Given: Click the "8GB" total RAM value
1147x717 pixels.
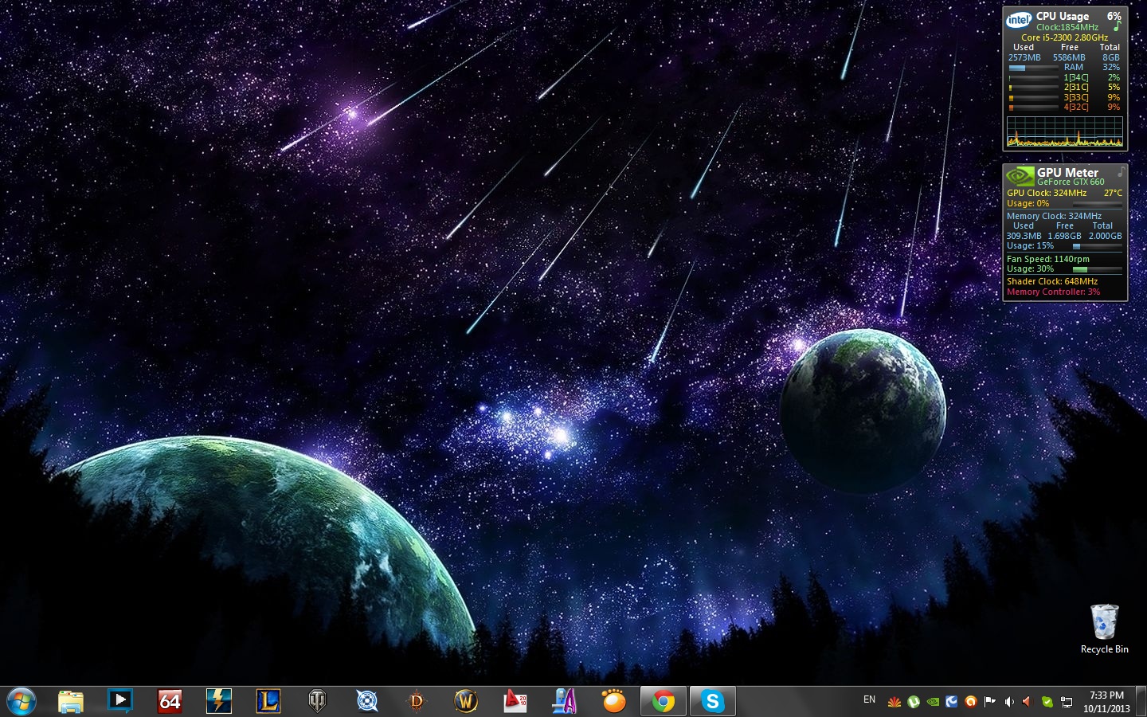Looking at the screenshot, I should (x=1111, y=57).
